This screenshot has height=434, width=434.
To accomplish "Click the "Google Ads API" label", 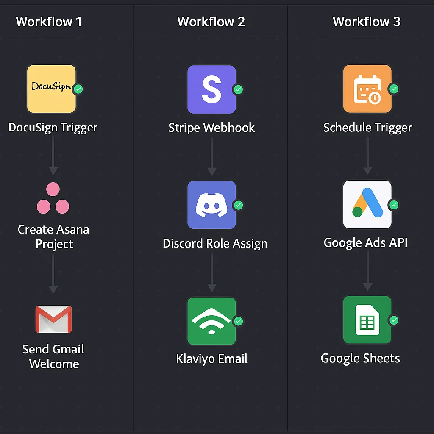I will [x=366, y=243].
